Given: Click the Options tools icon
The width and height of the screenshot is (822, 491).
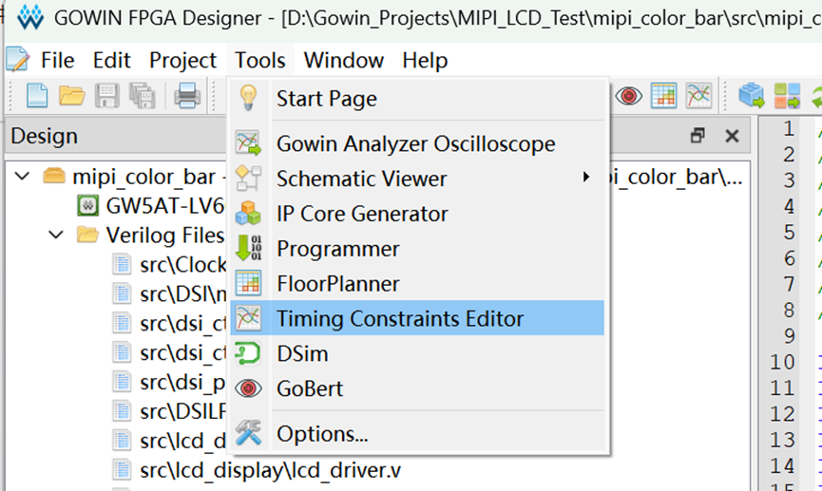Looking at the screenshot, I should (248, 433).
